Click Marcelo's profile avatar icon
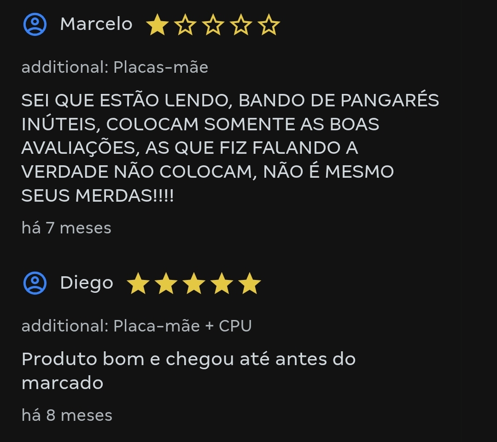 click(x=35, y=24)
